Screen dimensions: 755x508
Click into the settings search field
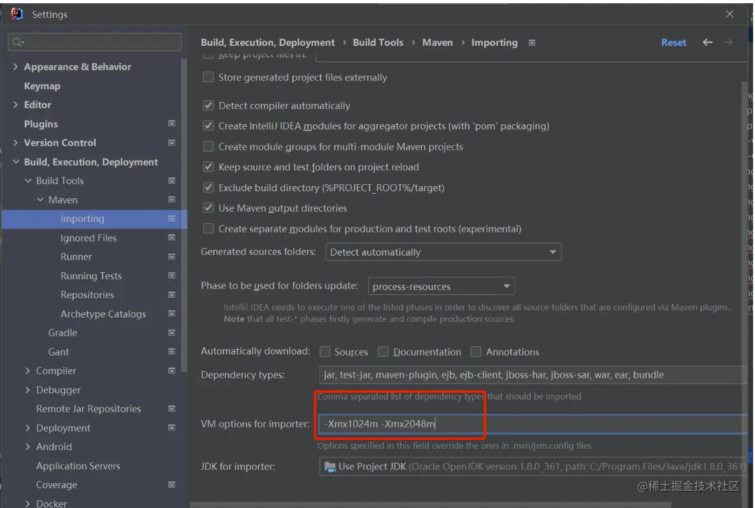[x=95, y=42]
